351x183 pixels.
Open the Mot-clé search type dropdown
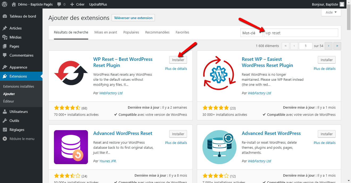251,33
